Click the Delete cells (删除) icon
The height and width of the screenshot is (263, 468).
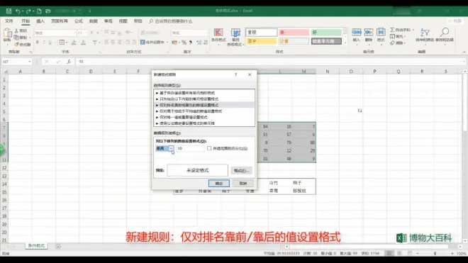(x=369, y=35)
